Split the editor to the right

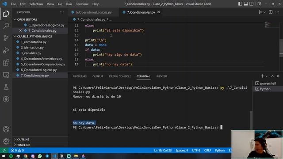[x=271, y=12]
